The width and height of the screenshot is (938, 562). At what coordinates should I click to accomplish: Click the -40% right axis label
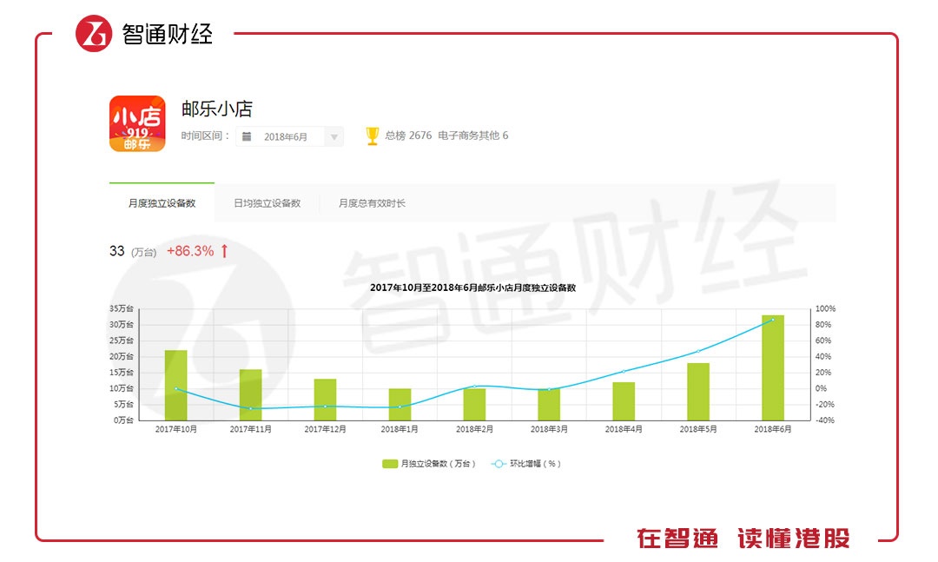point(825,420)
